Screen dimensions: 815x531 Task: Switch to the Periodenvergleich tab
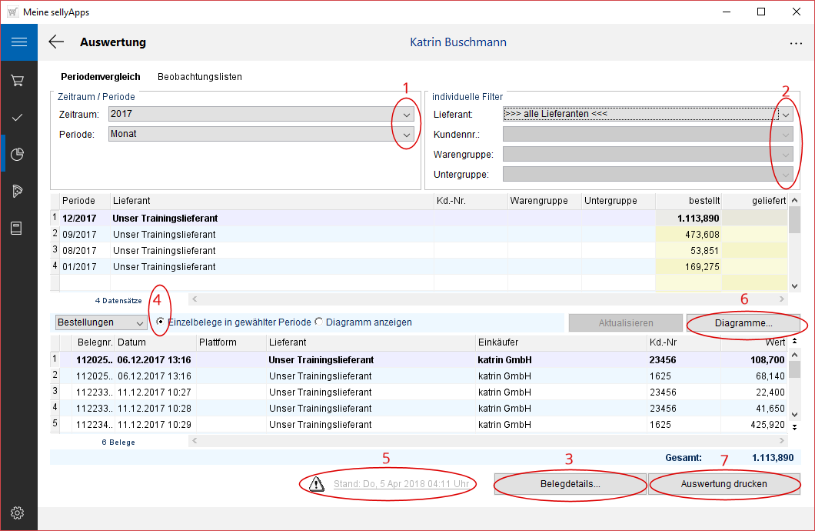[x=101, y=77]
